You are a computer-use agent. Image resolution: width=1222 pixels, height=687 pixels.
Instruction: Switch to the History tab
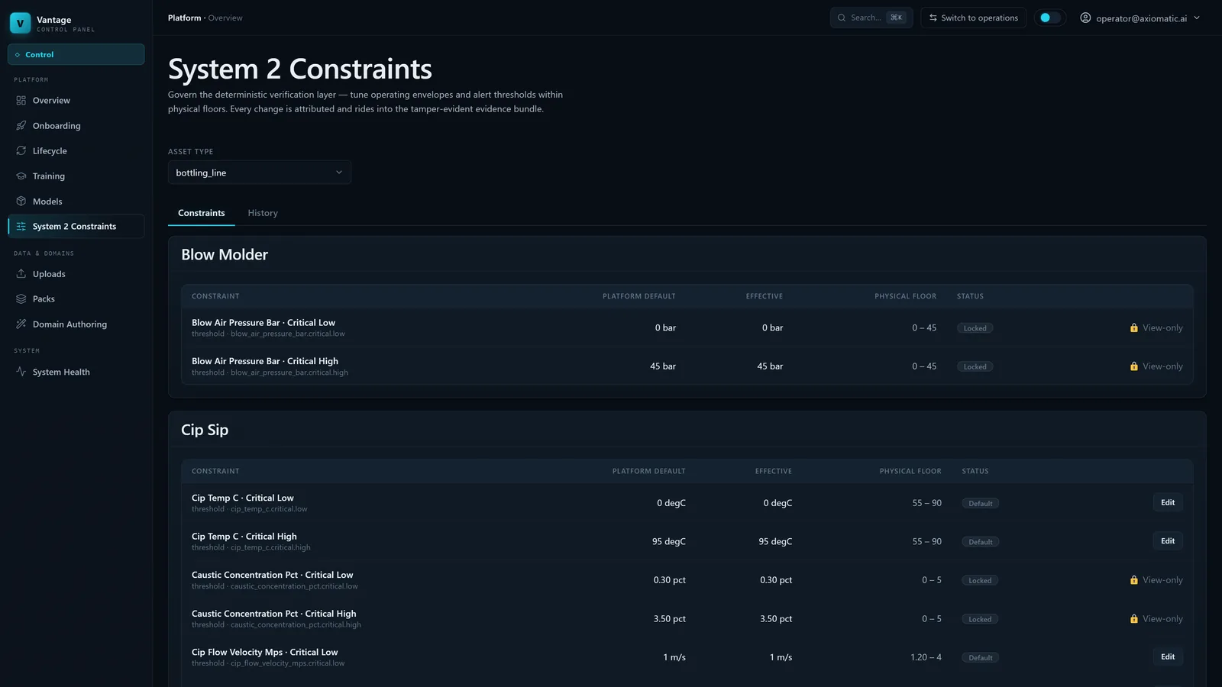pos(263,213)
